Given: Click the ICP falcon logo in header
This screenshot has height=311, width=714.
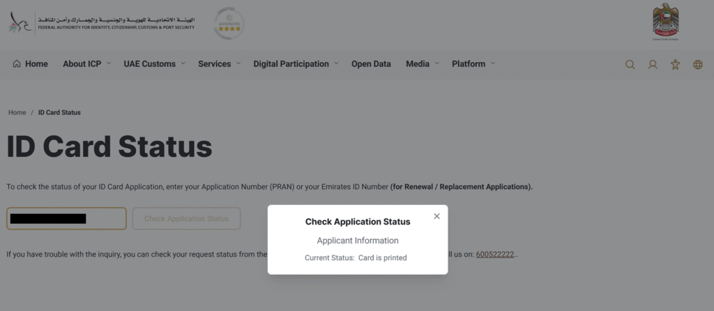Looking at the screenshot, I should [x=20, y=23].
